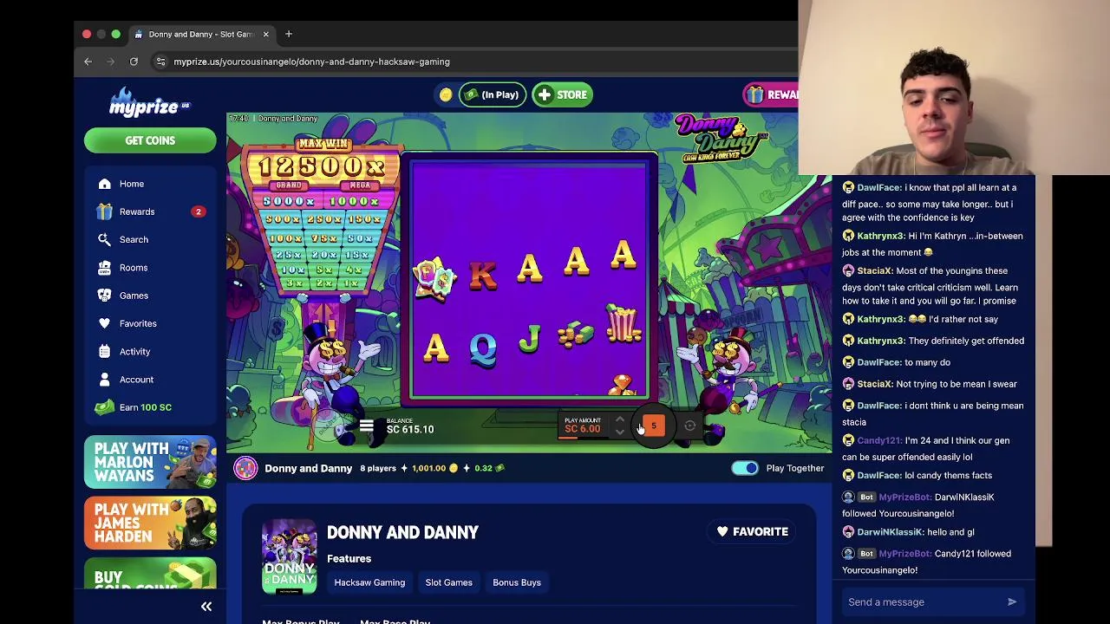1110x624 pixels.
Task: Click DarwiNKlassiK username in chat
Action: pyautogui.click(x=889, y=532)
